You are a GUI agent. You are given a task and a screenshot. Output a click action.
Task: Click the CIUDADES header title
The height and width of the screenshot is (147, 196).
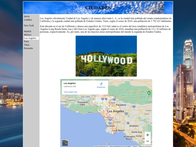(98, 8)
